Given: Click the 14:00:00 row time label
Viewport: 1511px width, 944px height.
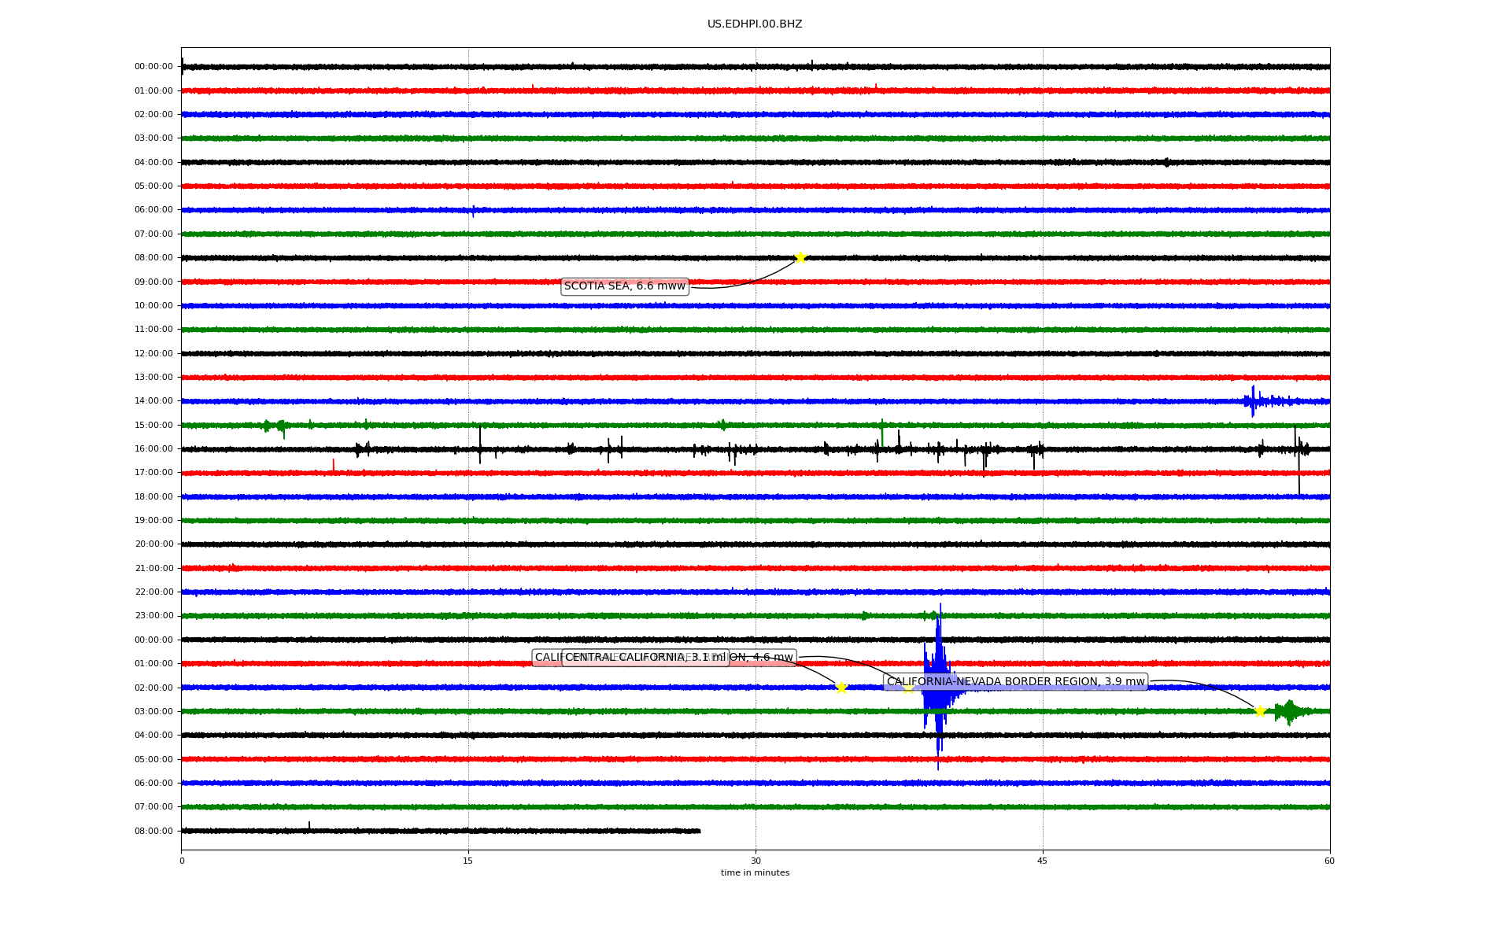Looking at the screenshot, I should (153, 401).
